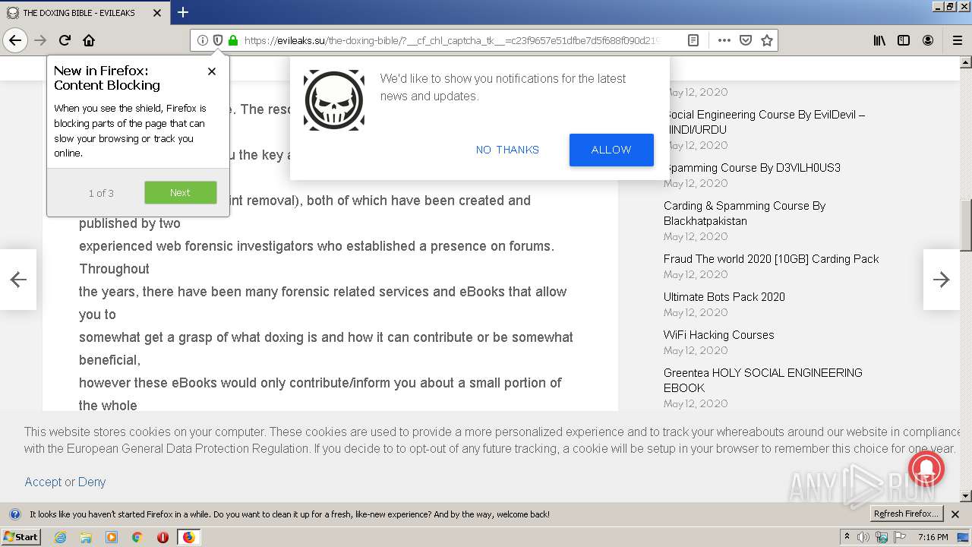The image size is (972, 547).
Task: Open the red Opera taskbar icon
Action: pyautogui.click(x=163, y=537)
